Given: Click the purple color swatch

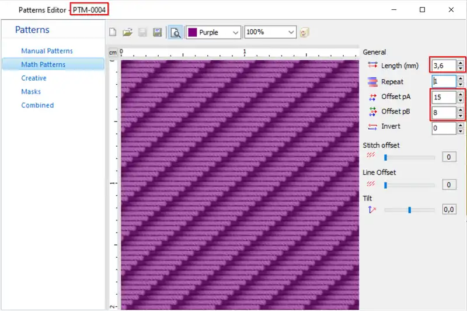Looking at the screenshot, I should coord(193,32).
